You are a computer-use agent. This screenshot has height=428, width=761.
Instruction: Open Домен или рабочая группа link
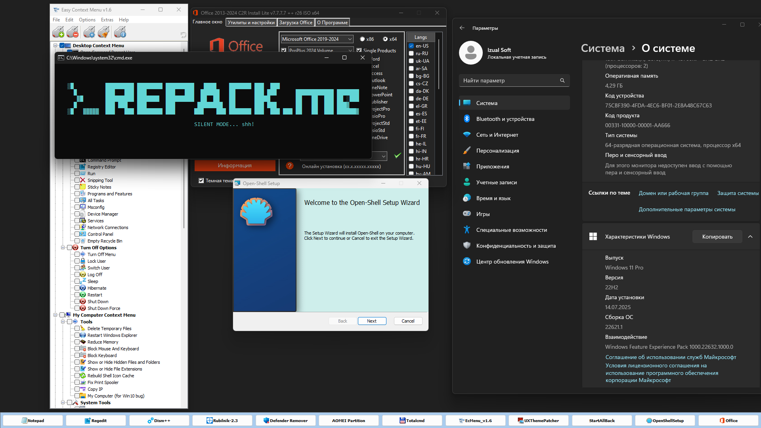point(673,193)
